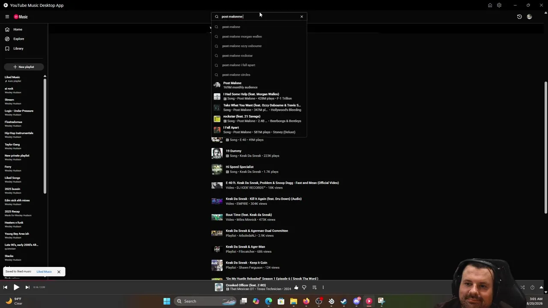
Task: Create a new playlist
Action: pos(24,67)
